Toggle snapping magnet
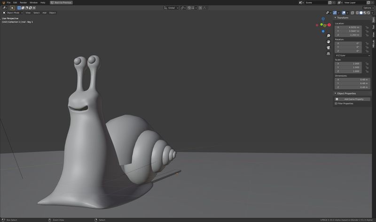 tap(189, 8)
